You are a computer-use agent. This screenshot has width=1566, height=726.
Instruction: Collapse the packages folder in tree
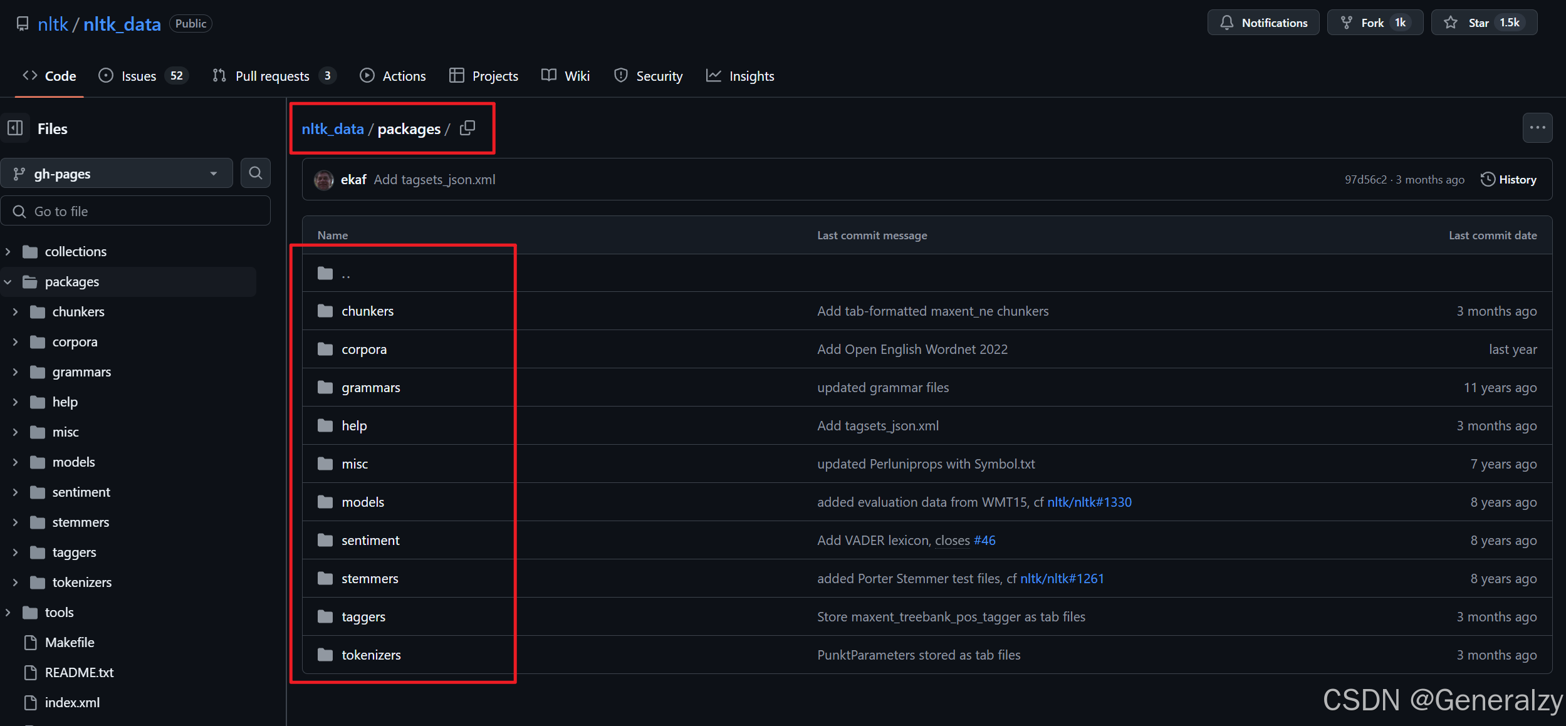click(x=8, y=282)
